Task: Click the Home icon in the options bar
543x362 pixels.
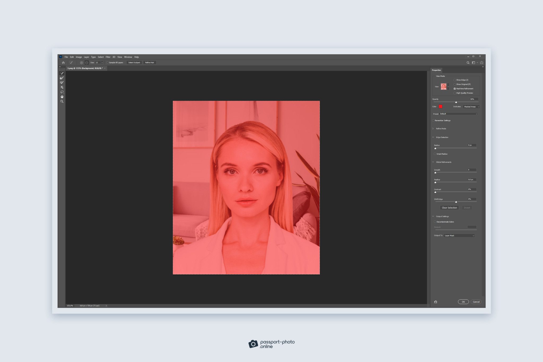Action: pos(63,62)
